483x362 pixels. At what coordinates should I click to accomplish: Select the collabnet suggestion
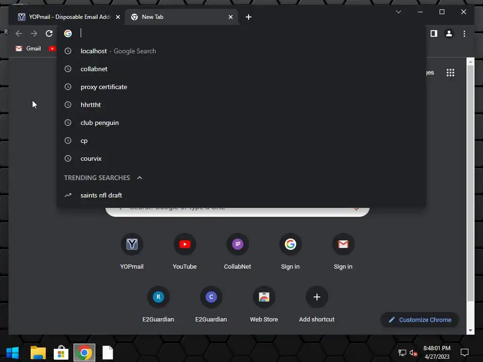coord(241,69)
